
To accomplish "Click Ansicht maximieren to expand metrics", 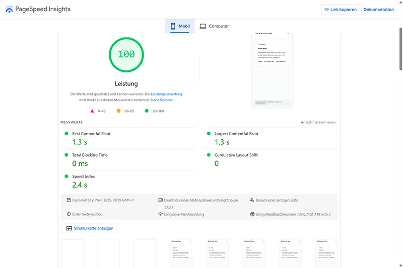I will (x=318, y=122).
